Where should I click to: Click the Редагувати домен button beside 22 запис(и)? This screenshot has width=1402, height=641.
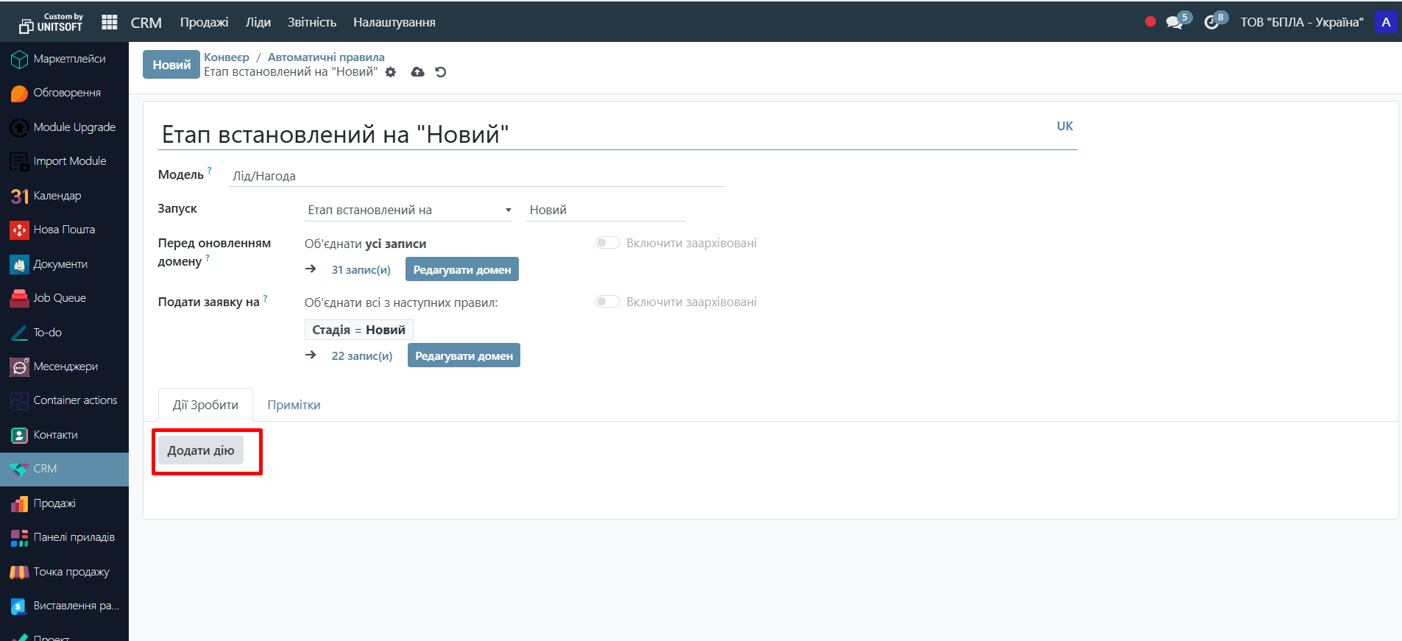tap(464, 355)
